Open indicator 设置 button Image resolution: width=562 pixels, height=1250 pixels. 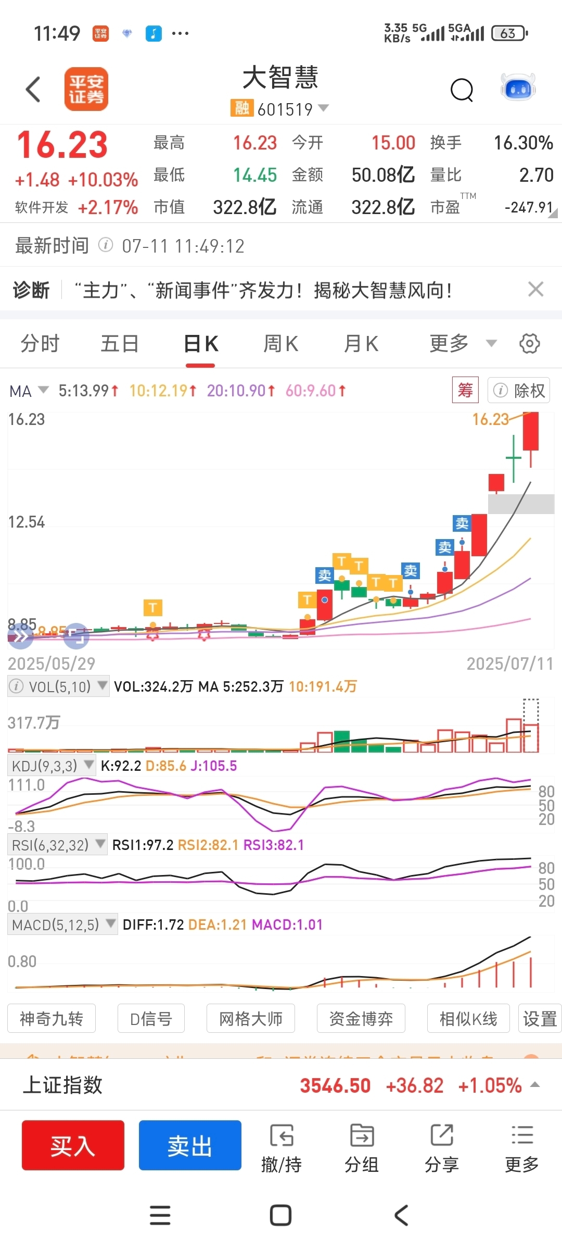540,1018
